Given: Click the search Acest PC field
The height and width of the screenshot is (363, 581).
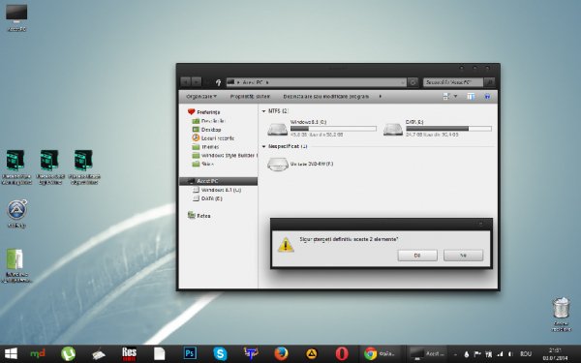Looking at the screenshot, I should 453,82.
